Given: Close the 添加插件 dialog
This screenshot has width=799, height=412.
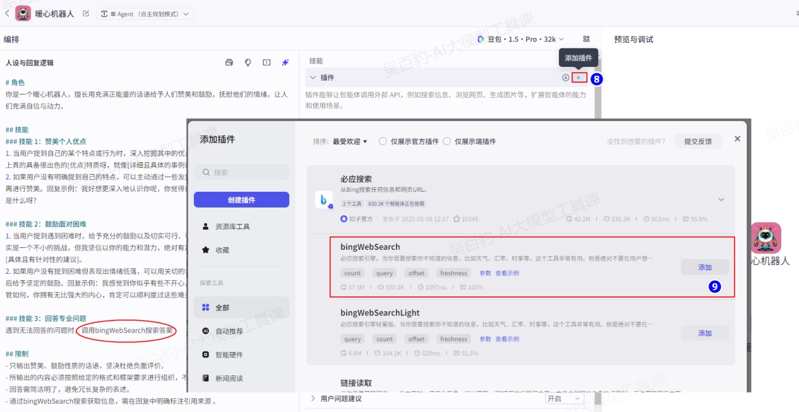Looking at the screenshot, I should (737, 139).
